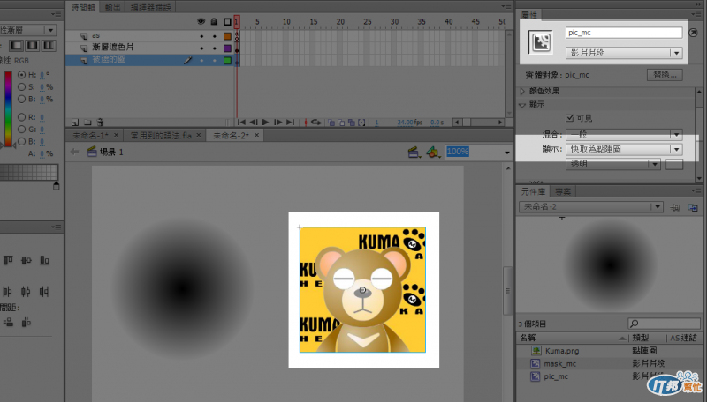The image size is (707, 402).
Task: Click modify onion markers icon
Action: (x=361, y=123)
